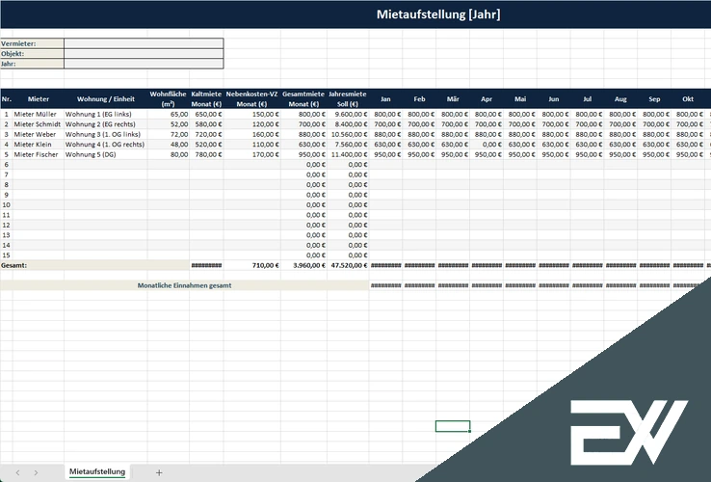Click the 3.960,00 € Gesamtmiete total
711x482 pixels.
click(x=303, y=265)
